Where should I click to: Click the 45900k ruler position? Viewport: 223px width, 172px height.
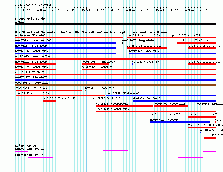160,10
